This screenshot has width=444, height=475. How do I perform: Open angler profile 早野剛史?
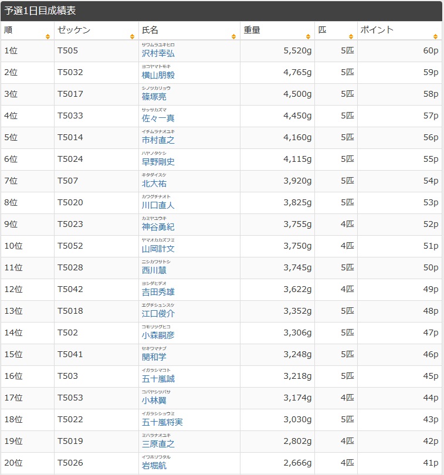coord(158,162)
